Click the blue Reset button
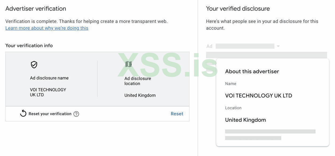The image size is (335, 156). click(177, 114)
